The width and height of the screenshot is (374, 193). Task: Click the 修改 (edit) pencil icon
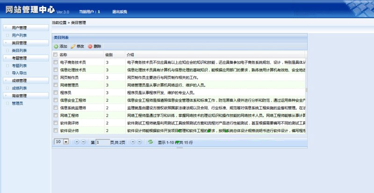72,46
